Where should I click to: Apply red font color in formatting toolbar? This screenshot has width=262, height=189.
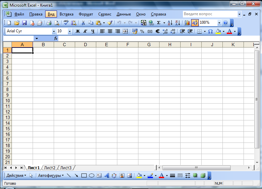pyautogui.click(x=229, y=31)
